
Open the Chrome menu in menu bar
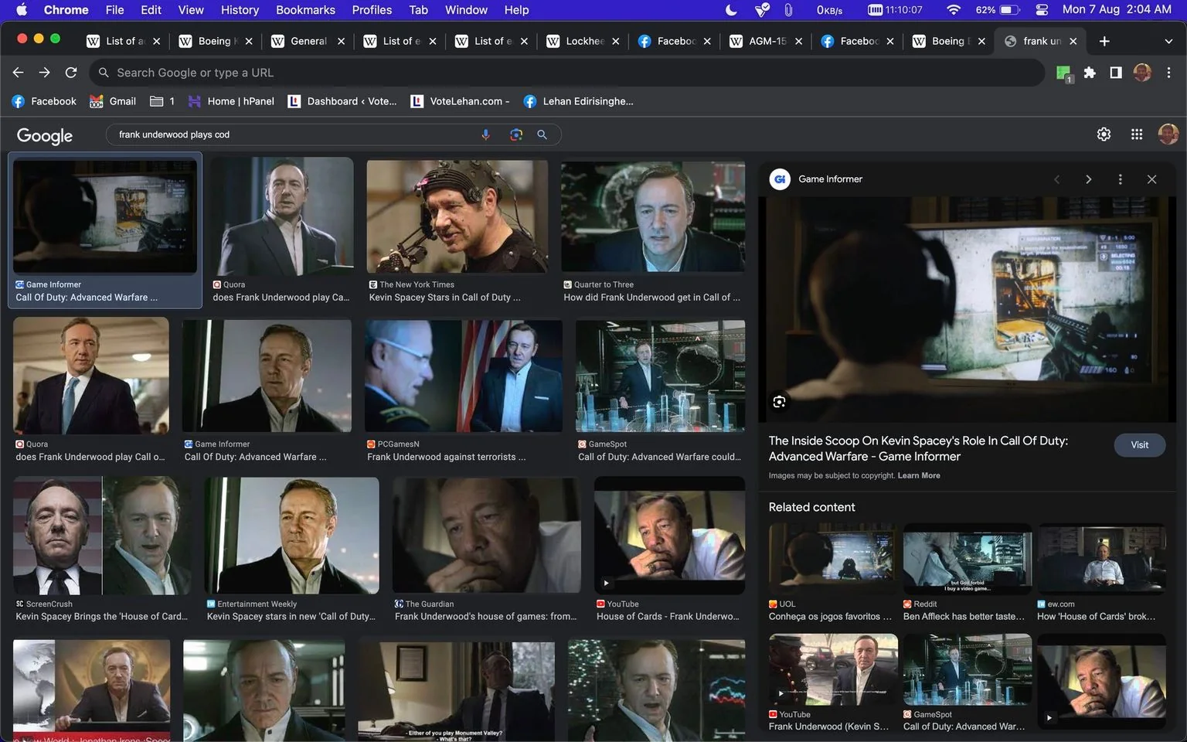tap(66, 10)
